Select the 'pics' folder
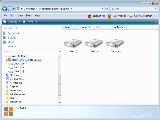Screen dimensions: 160x120 pyautogui.click(x=12, y=98)
